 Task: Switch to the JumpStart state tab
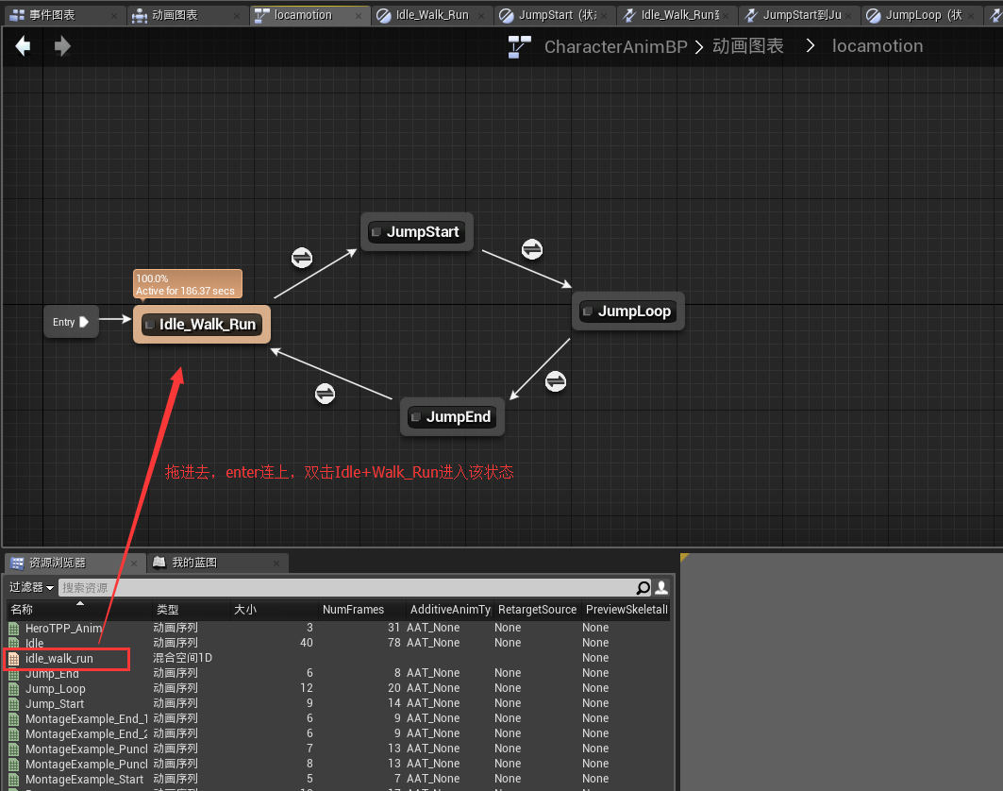tap(557, 15)
